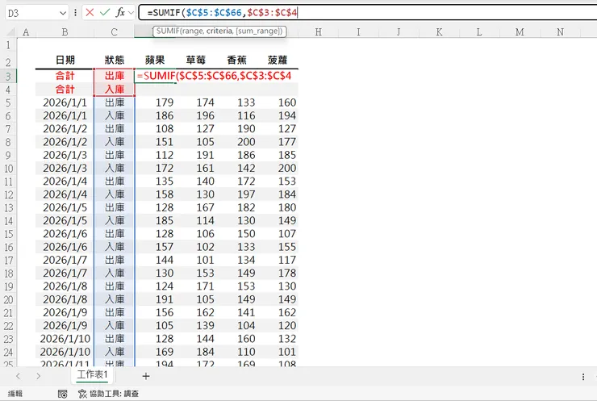This screenshot has width=597, height=401.
Task: Select row 10 header
Action: (8, 169)
